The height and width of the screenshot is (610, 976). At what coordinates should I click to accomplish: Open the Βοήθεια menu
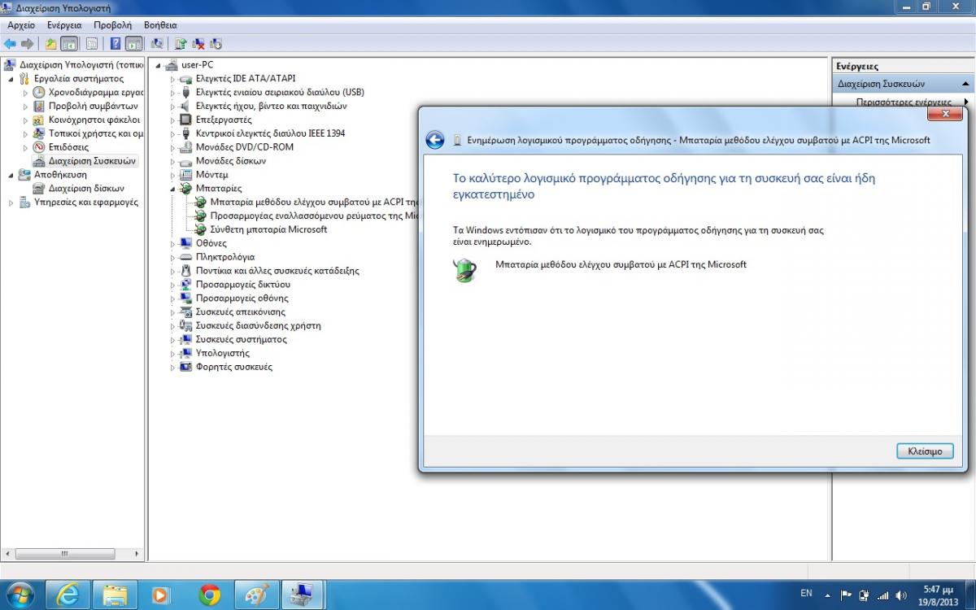click(x=160, y=25)
